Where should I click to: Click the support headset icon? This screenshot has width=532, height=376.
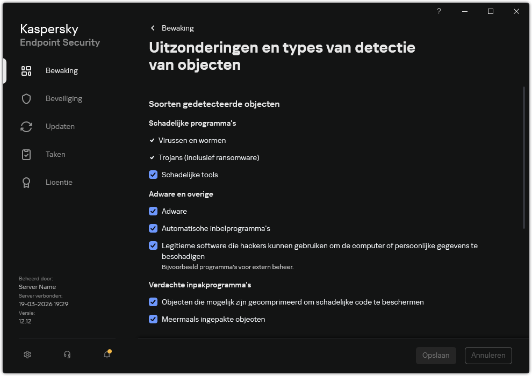click(67, 355)
